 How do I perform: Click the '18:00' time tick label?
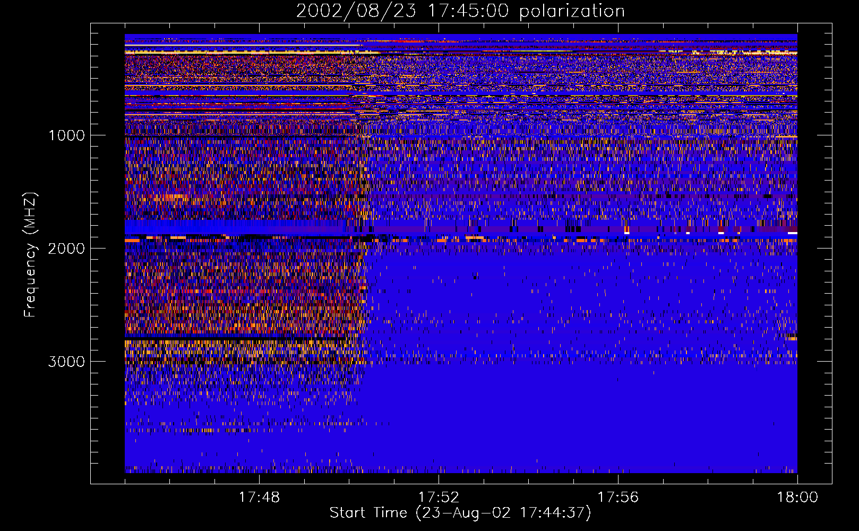pos(797,498)
